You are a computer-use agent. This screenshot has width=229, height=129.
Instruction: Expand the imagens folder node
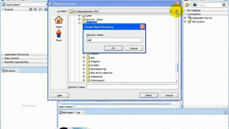(84, 61)
